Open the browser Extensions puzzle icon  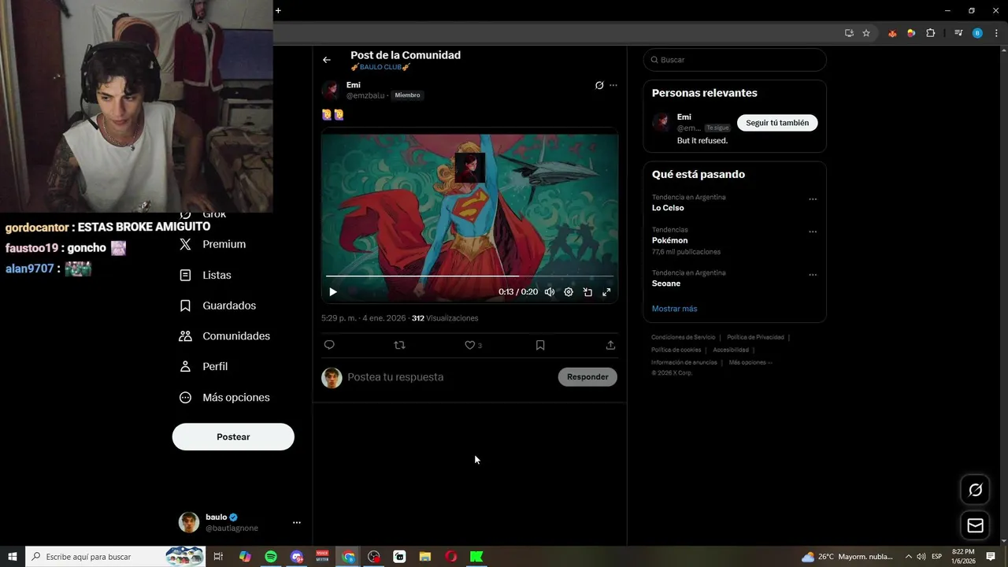930,33
